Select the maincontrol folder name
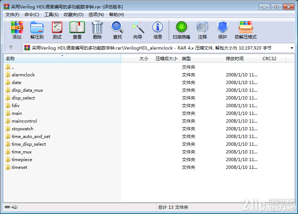298x214 pixels. (x=24, y=121)
